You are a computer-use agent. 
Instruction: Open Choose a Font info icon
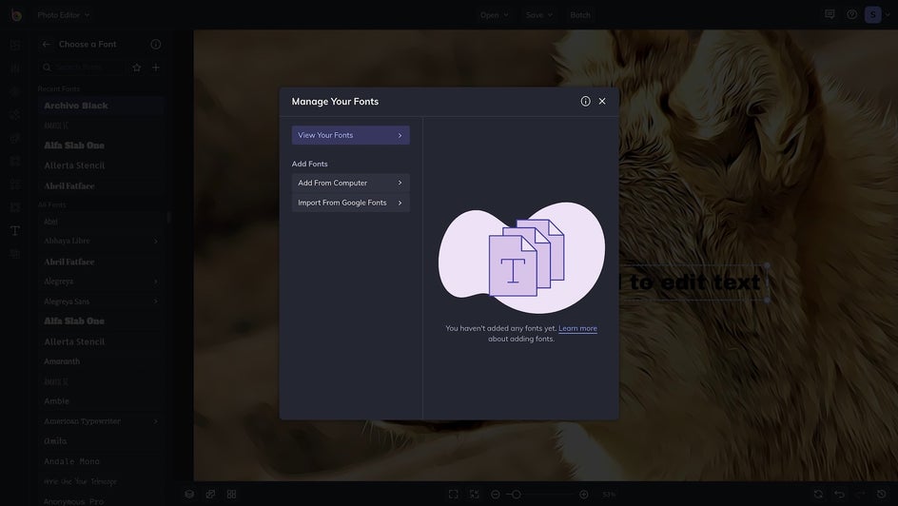(156, 44)
